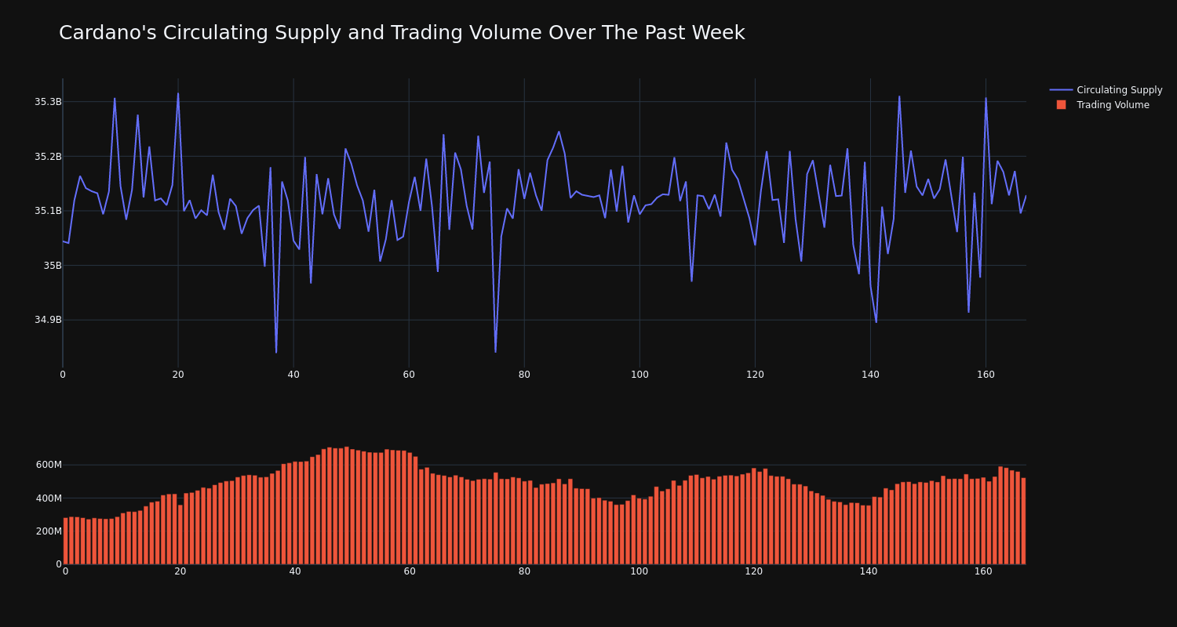Viewport: 1177px width, 627px height.
Task: Toggle the Circulating Supply legend entry
Action: pos(1106,90)
